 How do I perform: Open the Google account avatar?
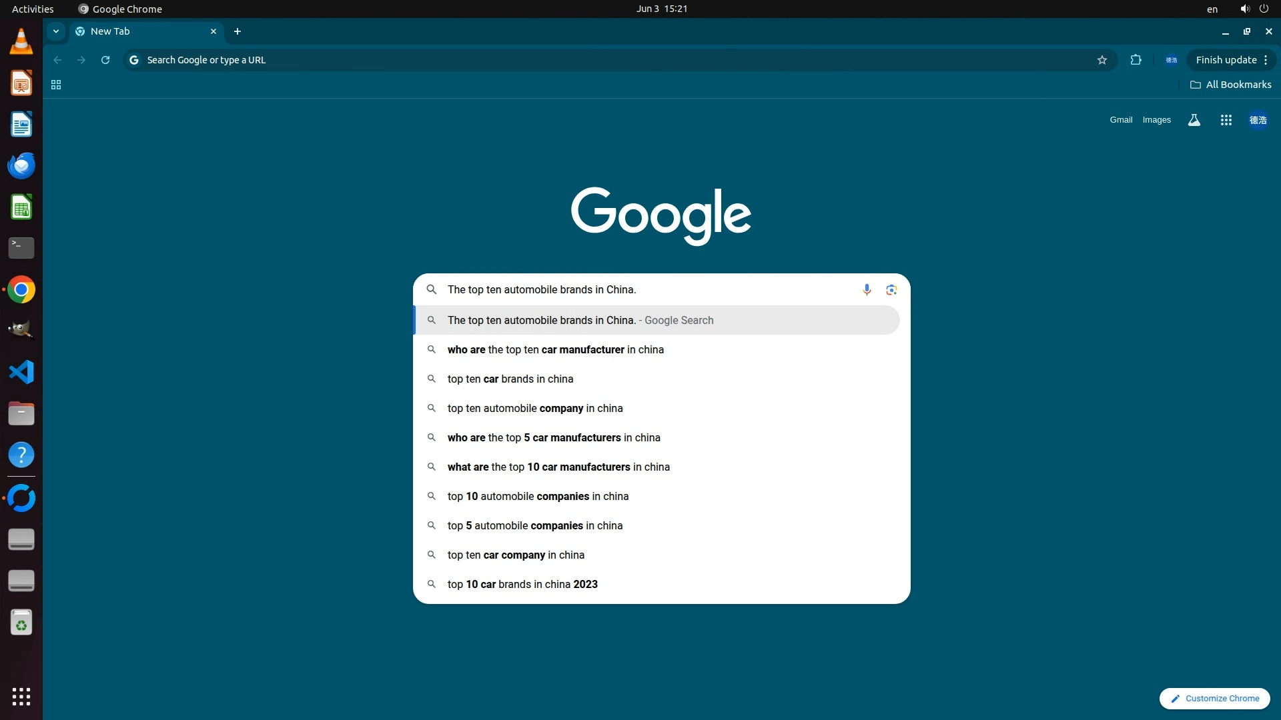pyautogui.click(x=1258, y=120)
